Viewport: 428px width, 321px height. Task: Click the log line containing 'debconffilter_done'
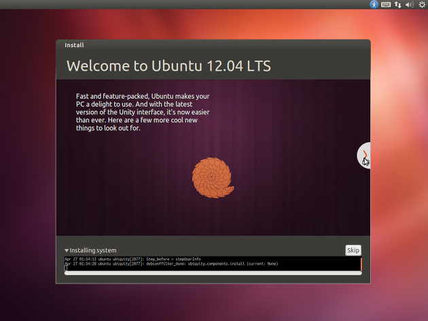tap(171, 264)
